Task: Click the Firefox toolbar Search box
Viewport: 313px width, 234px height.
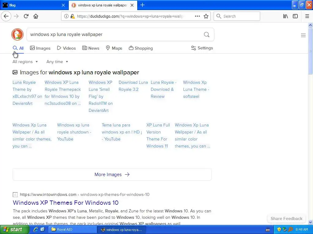Action: coord(237,16)
